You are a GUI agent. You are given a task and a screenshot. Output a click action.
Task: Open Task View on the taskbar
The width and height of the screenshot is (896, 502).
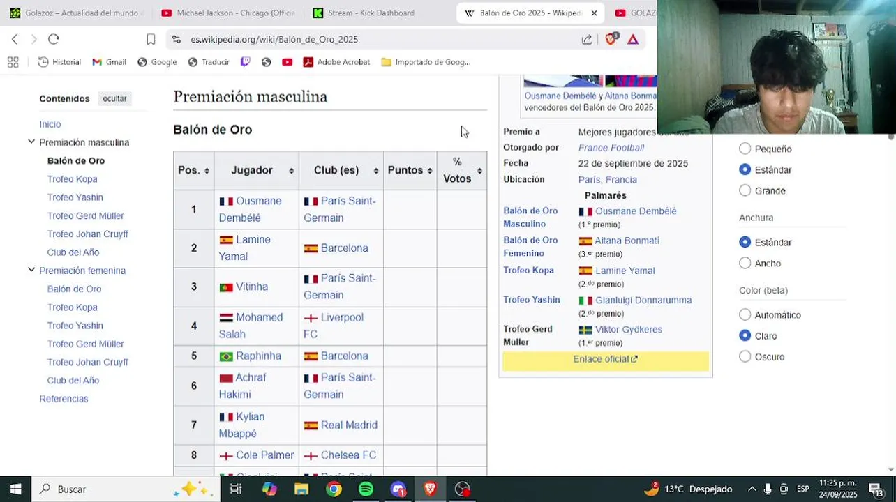(x=236, y=489)
